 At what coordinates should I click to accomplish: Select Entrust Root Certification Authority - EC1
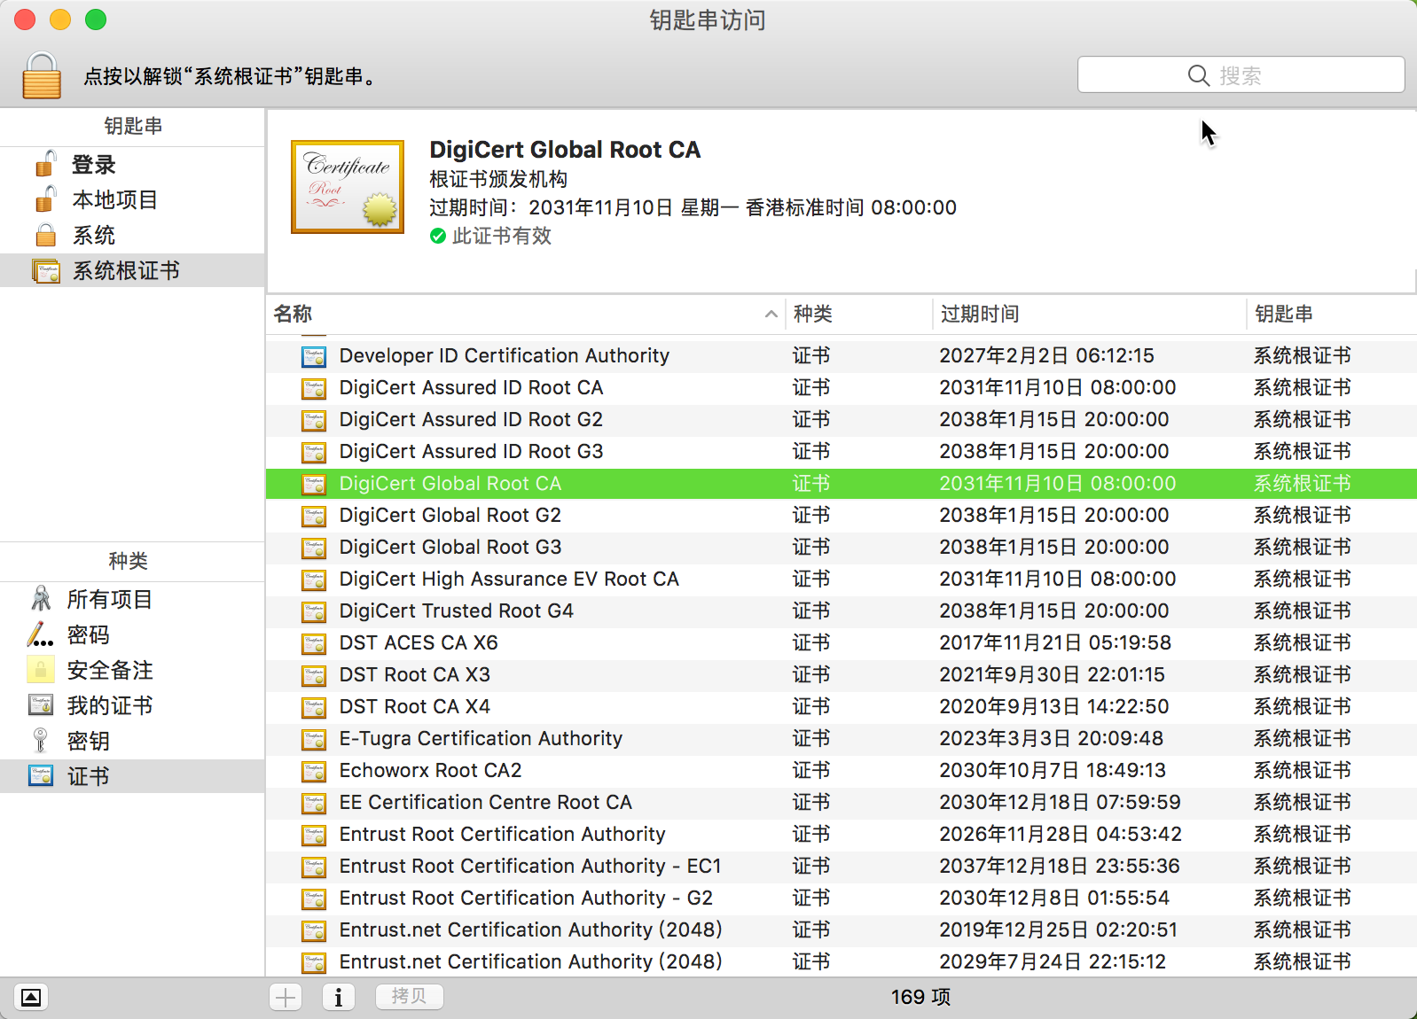point(842,867)
